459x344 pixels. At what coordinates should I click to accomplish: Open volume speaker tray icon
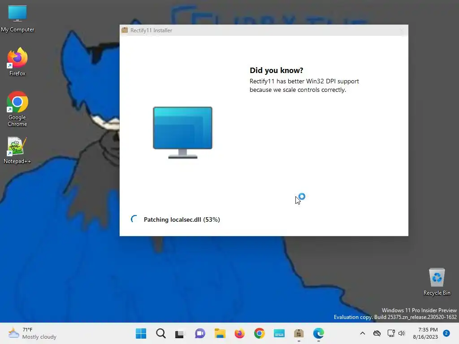[x=402, y=333]
